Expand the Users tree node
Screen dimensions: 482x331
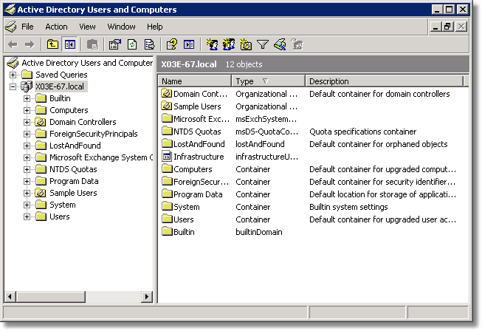pos(27,217)
